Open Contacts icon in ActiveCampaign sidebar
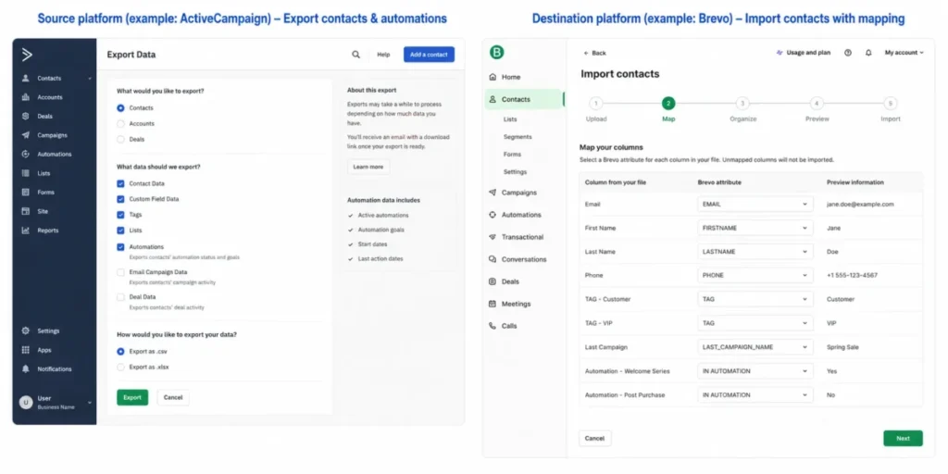 (x=25, y=78)
